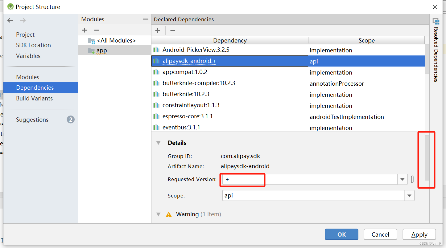Open the Scope dropdown arrow

click(409, 196)
